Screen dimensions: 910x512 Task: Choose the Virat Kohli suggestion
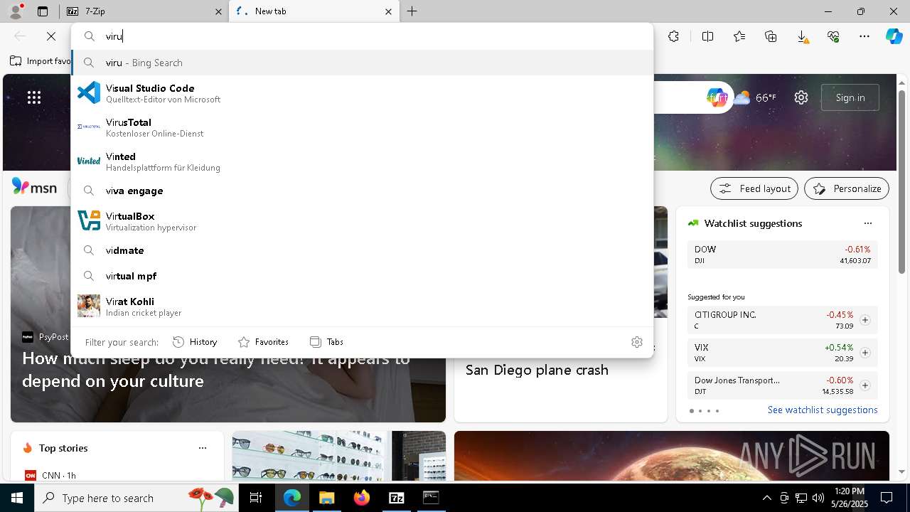pyautogui.click(x=362, y=306)
